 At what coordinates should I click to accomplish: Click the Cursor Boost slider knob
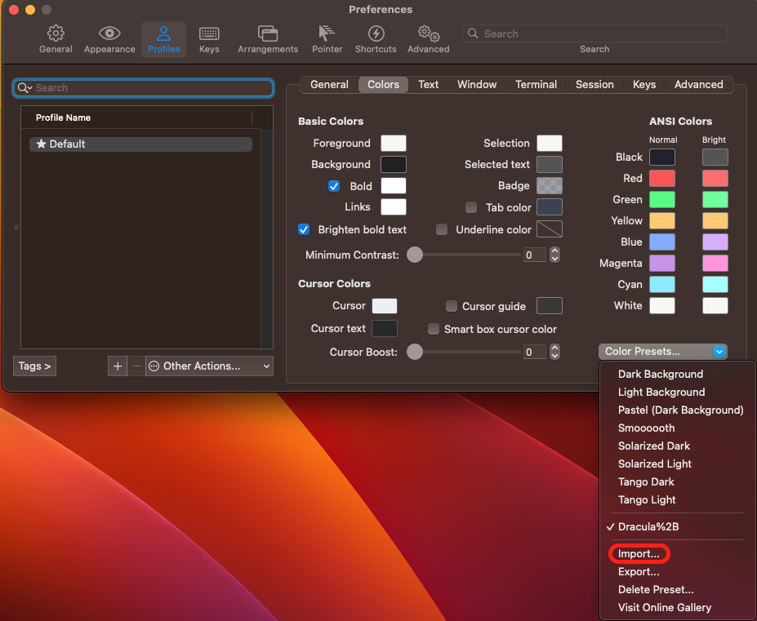tap(415, 352)
